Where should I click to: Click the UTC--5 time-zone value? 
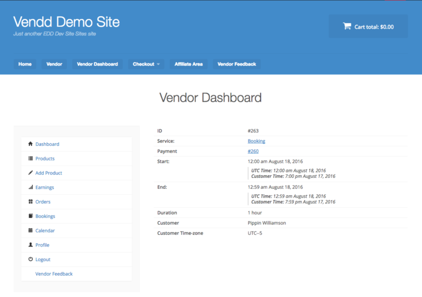[x=255, y=233]
